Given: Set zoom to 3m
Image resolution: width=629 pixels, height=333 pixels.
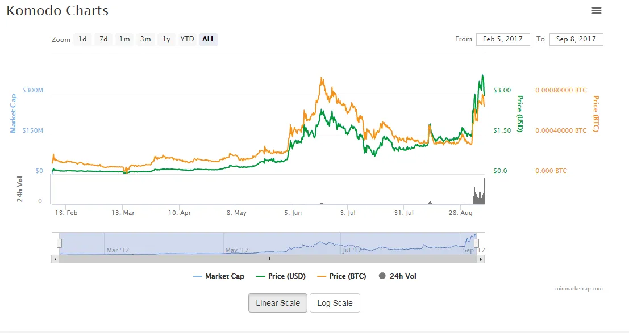Looking at the screenshot, I should pyautogui.click(x=145, y=39).
